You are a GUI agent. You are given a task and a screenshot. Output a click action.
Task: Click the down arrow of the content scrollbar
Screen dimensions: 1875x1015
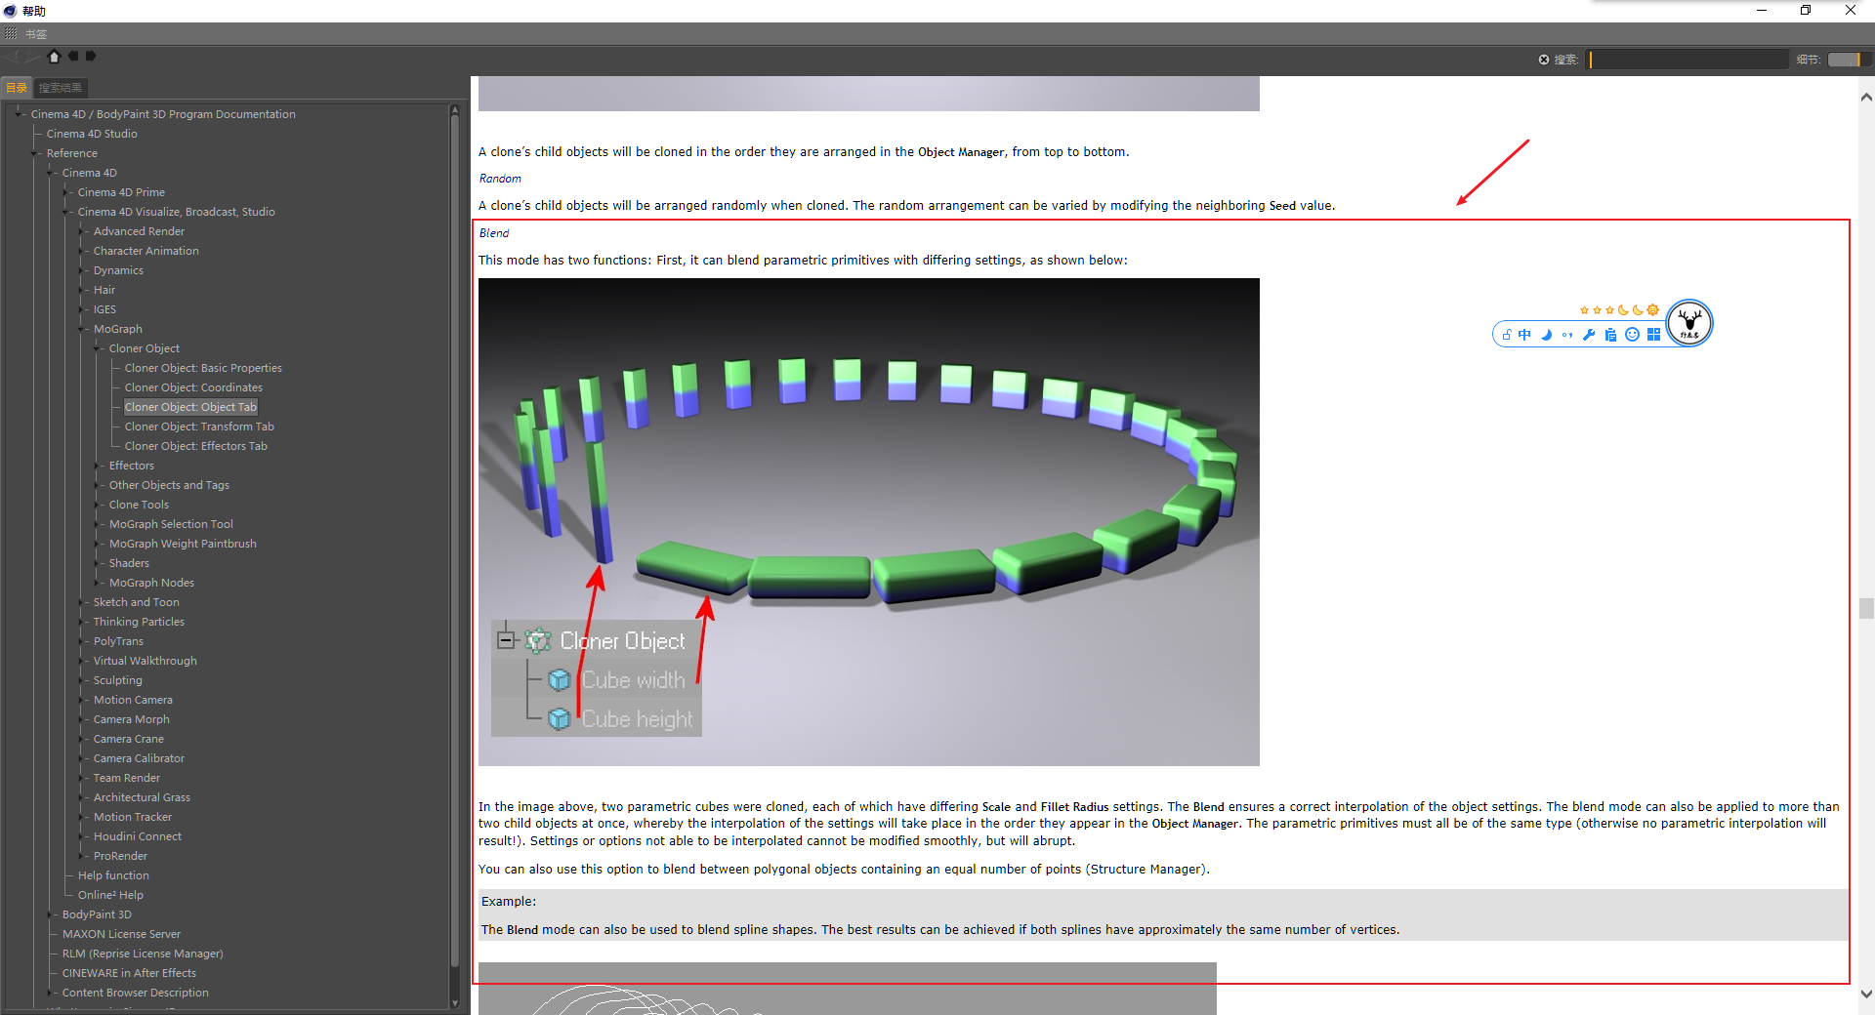click(1866, 995)
